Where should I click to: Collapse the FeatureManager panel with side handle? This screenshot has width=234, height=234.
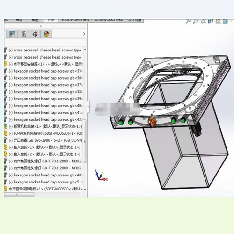click(88, 107)
